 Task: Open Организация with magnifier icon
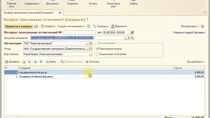[91, 43]
